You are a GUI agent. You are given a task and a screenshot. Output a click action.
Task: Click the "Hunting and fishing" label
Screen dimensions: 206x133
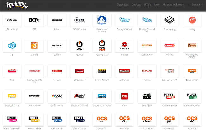click(x=192, y=56)
